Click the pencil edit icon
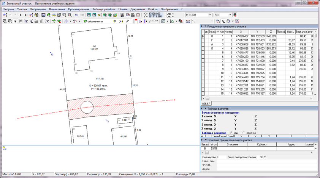This screenshot has width=320, height=178. point(127,21)
